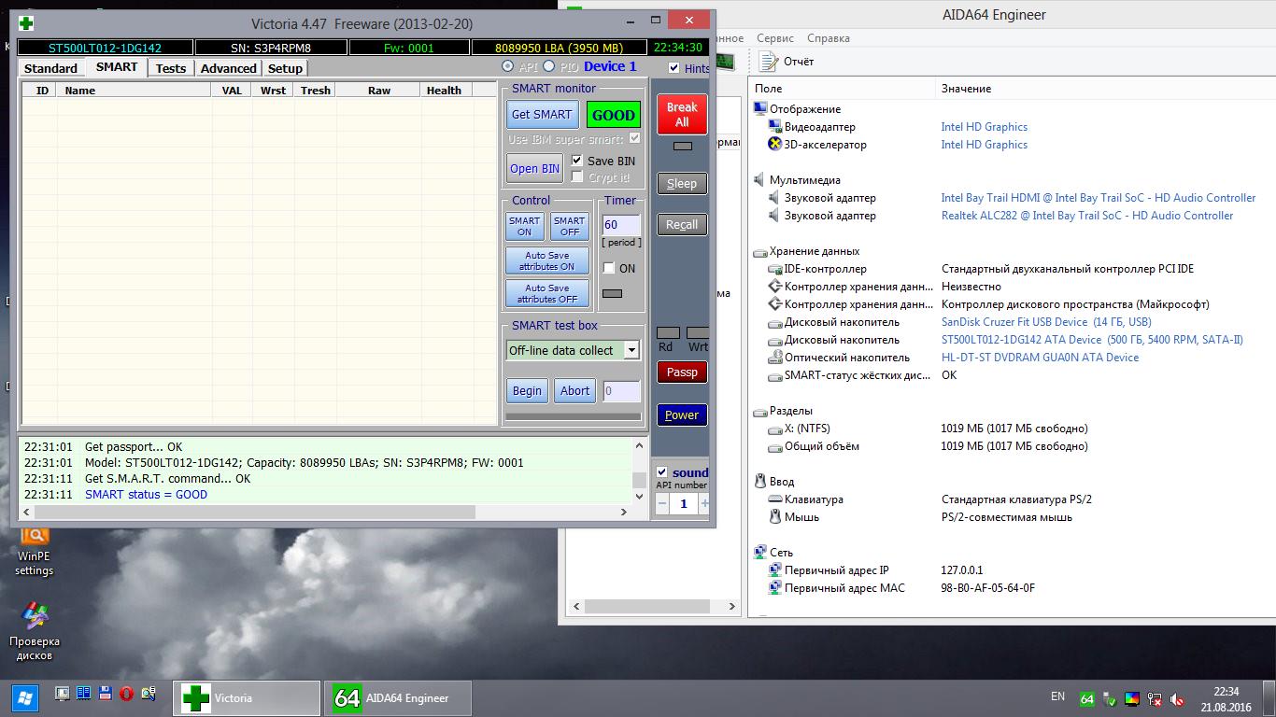Click the blue books quick launch icon
The height and width of the screenshot is (717, 1276).
coord(83,695)
